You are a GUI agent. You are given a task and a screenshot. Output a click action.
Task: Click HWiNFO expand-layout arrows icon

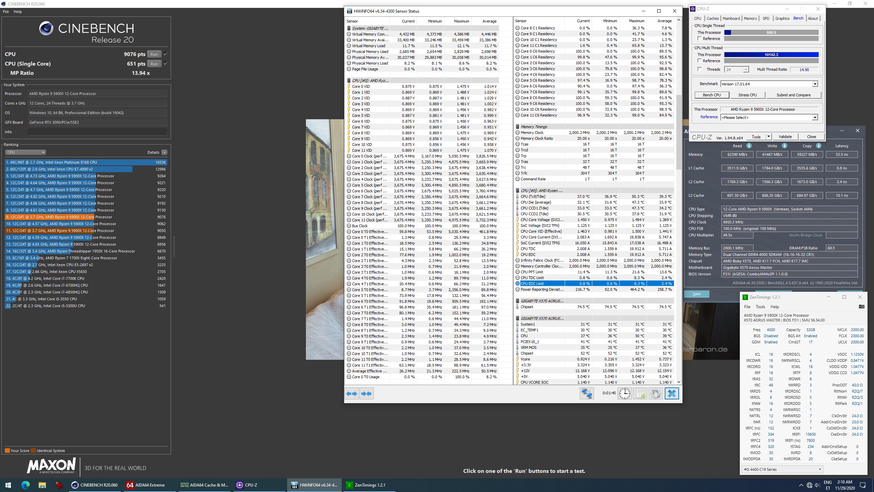tap(352, 394)
